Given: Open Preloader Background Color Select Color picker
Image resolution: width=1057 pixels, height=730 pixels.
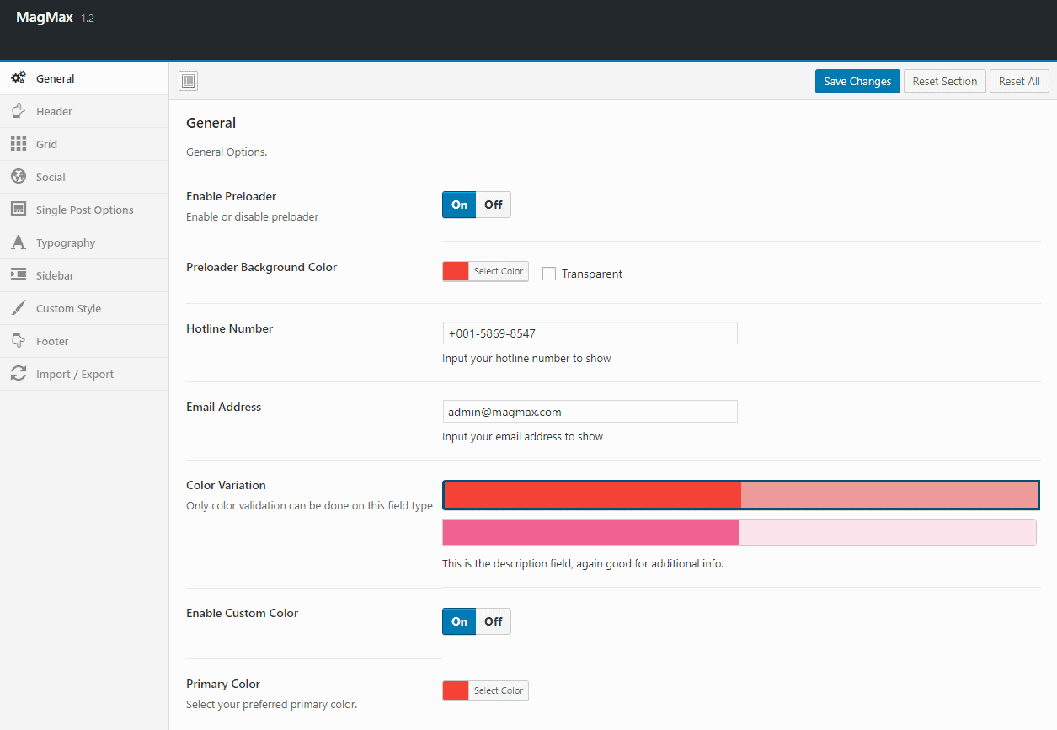Looking at the screenshot, I should (498, 271).
